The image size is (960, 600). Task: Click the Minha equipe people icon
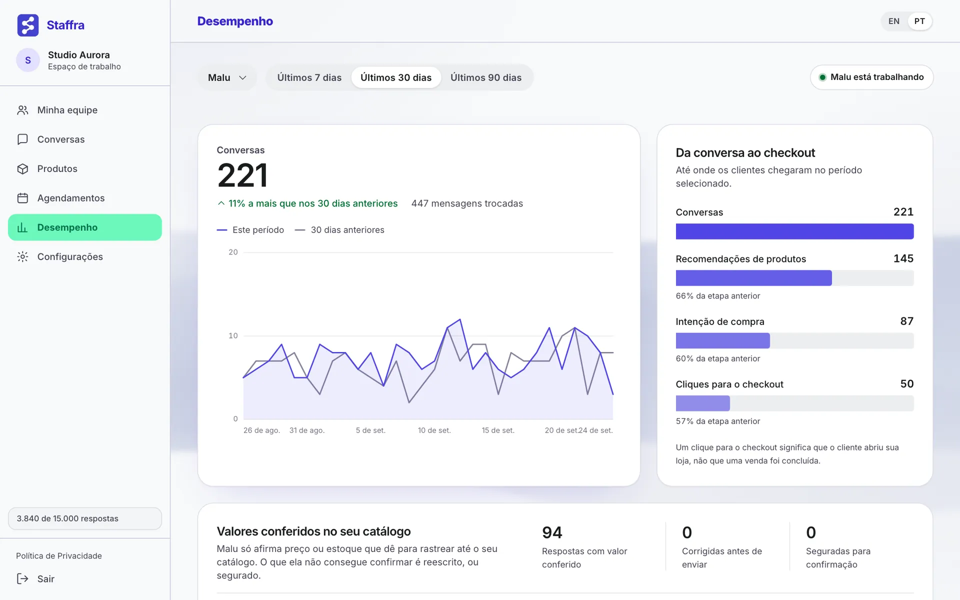[22, 110]
